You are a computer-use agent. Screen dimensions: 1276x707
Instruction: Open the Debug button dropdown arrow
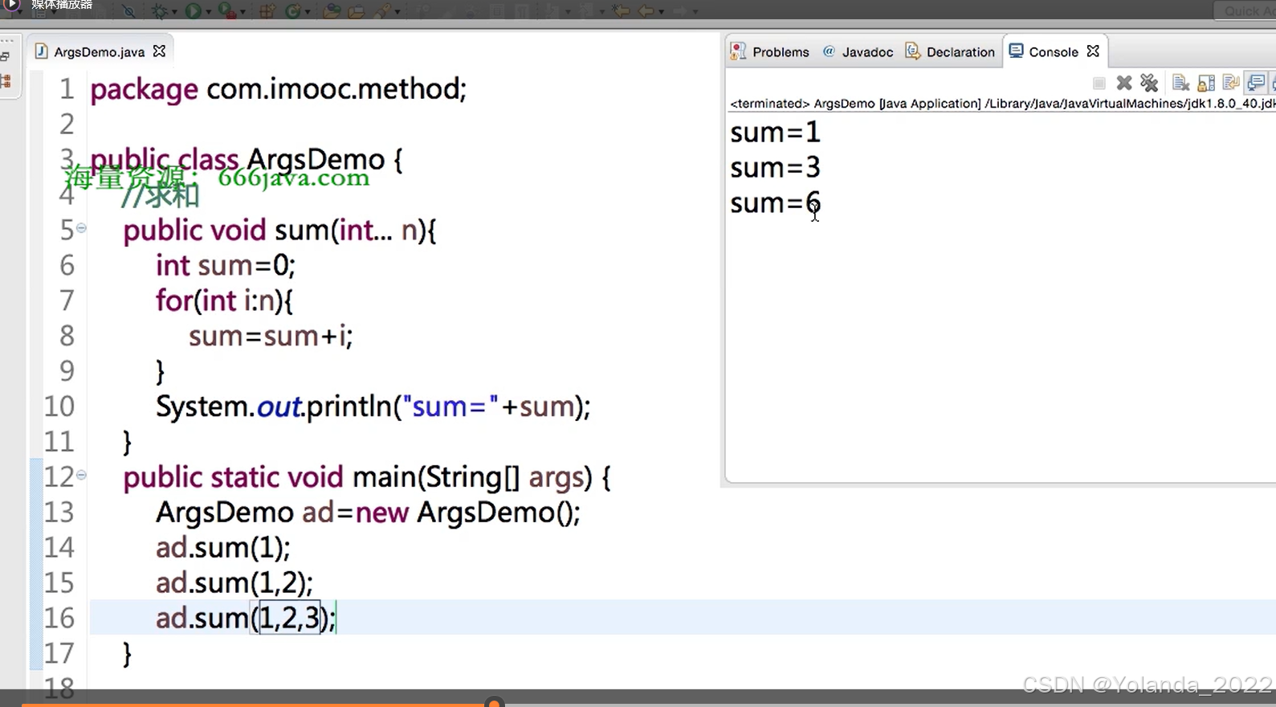coord(173,12)
